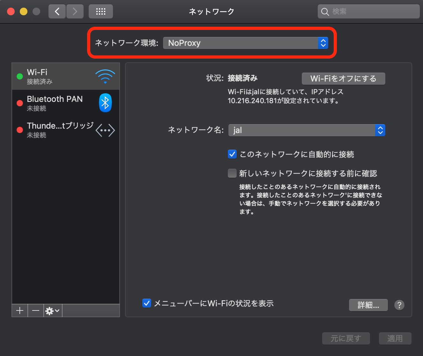Image resolution: width=423 pixels, height=356 pixels.
Task: Click the forward navigation arrow
Action: pos(75,11)
